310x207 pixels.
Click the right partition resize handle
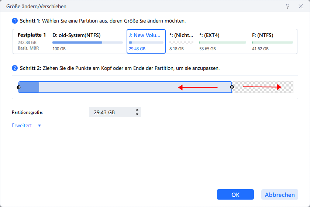[x=232, y=87]
